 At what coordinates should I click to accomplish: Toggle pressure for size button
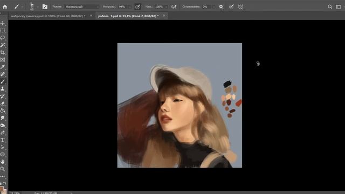tap(231, 7)
